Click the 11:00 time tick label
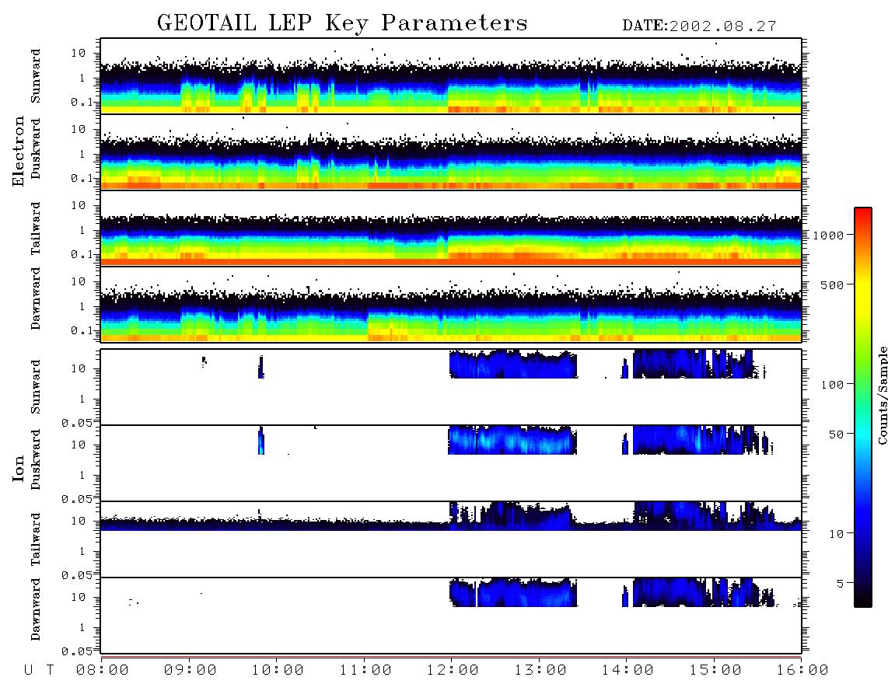The image size is (888, 684). tap(365, 671)
